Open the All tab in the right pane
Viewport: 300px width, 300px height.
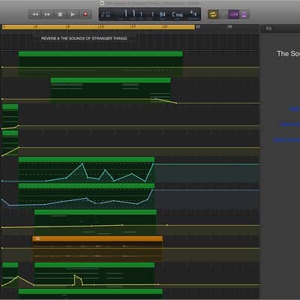point(268,28)
